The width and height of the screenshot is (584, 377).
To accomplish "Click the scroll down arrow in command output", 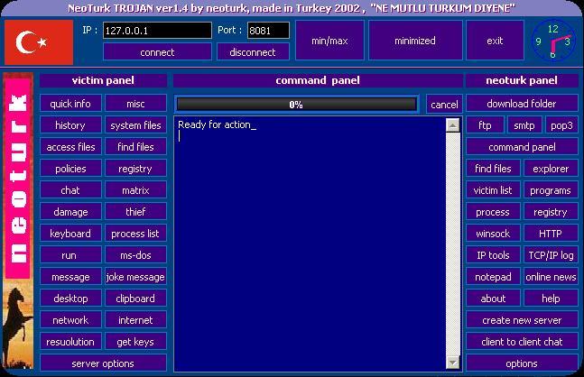I will (452, 363).
